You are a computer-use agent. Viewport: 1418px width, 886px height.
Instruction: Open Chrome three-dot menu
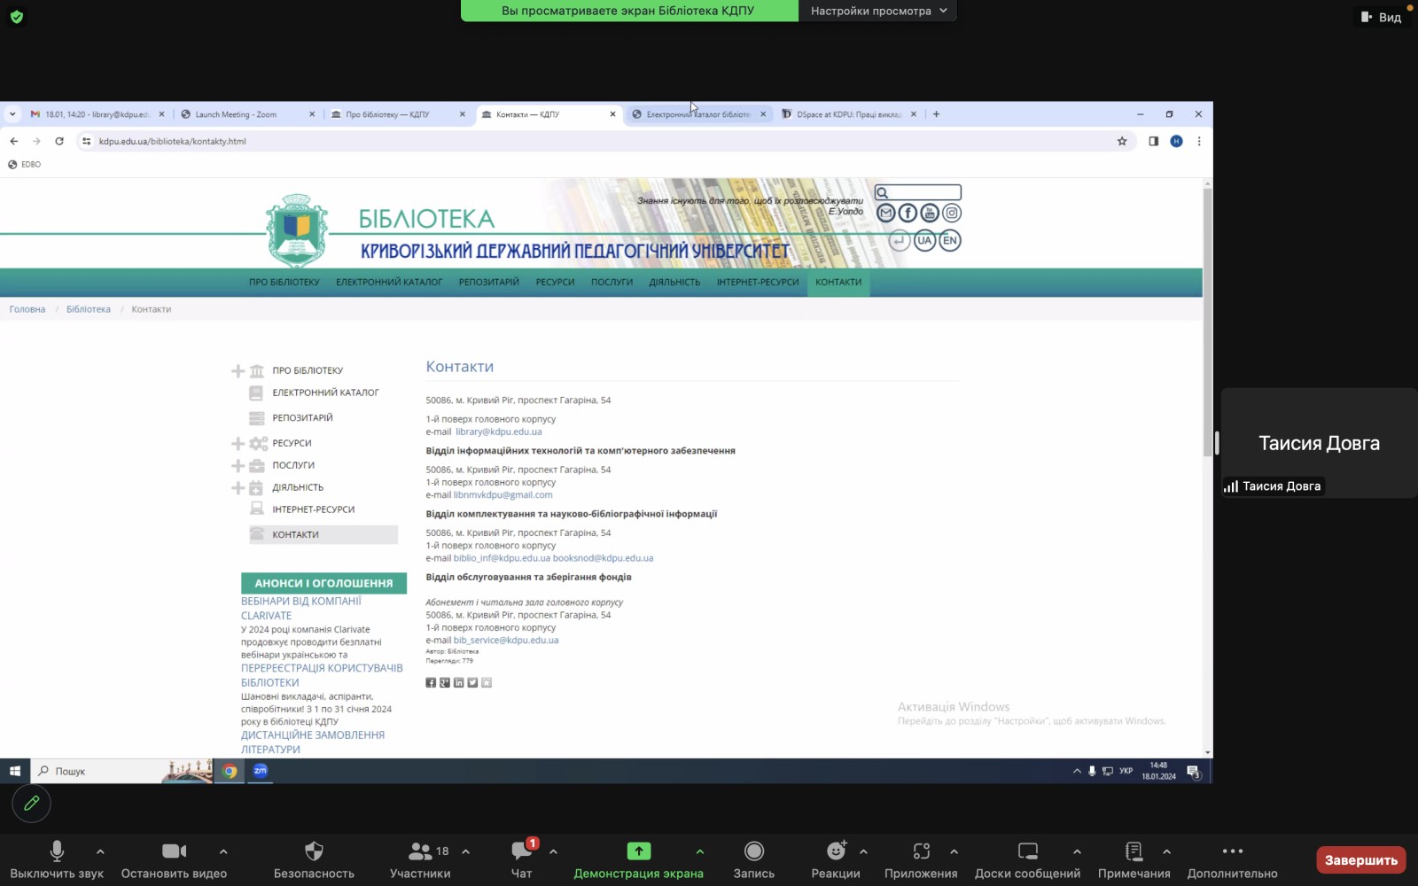1199,141
